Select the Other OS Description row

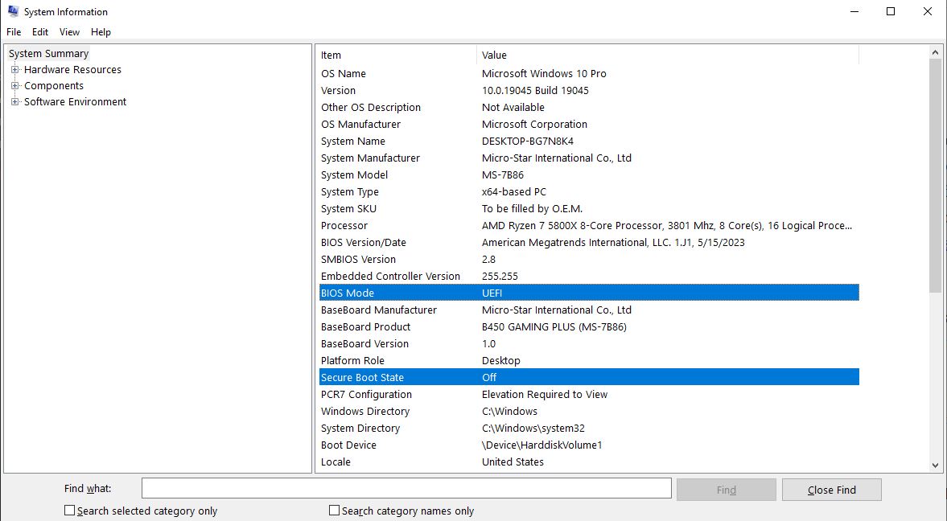[589, 108]
